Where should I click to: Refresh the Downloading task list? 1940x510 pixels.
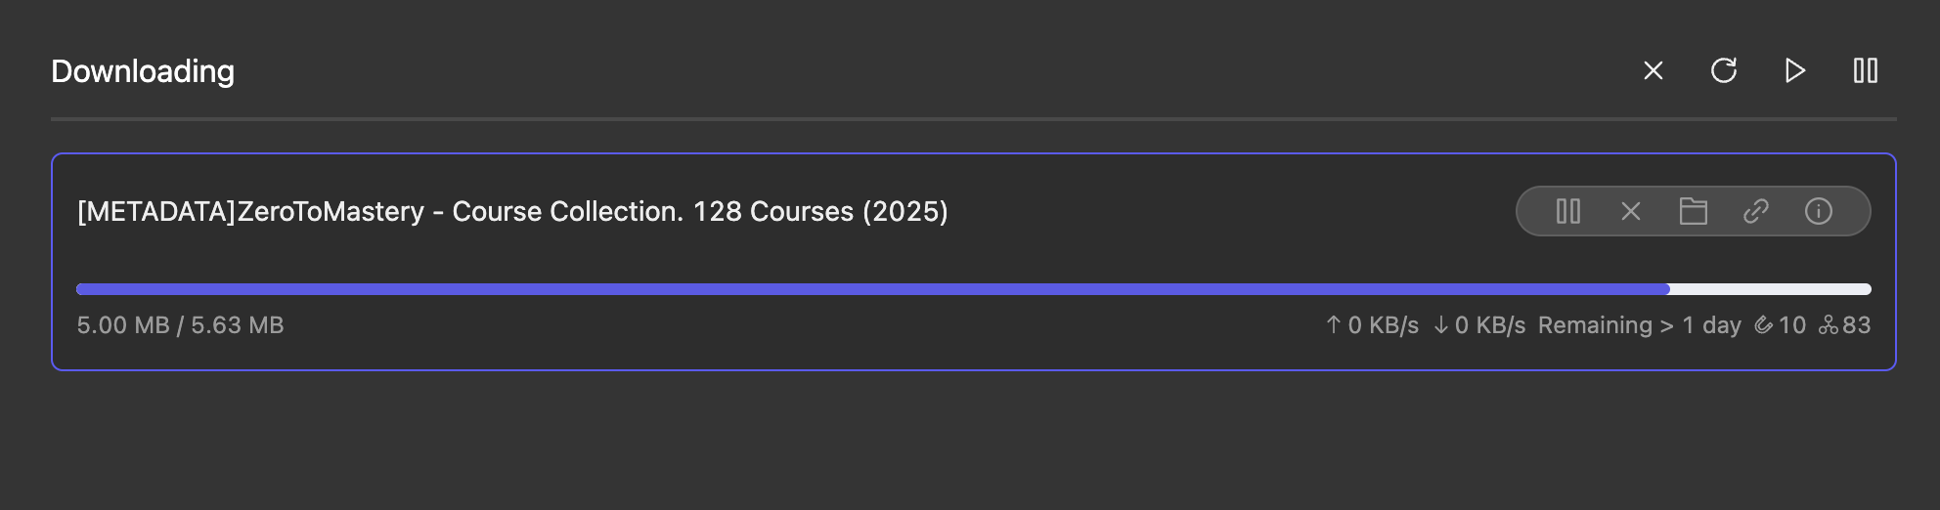coord(1724,71)
